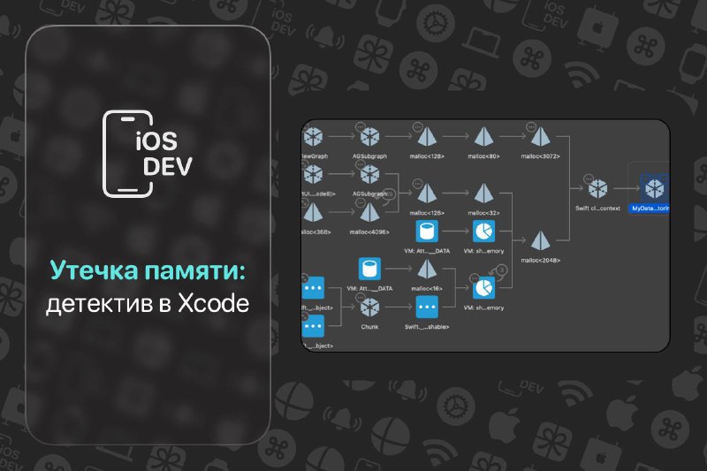The width and height of the screenshot is (707, 471).
Task: Expand ellipsis badge on malloc<128> before malloc<32>
Action: pos(417,184)
